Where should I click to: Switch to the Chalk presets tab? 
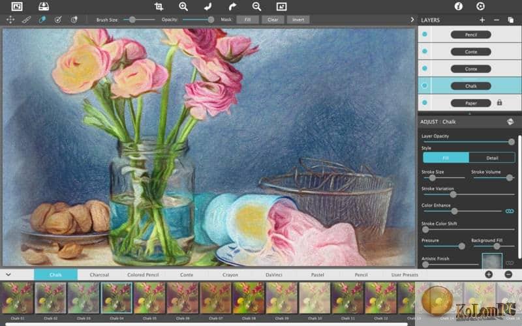pos(55,274)
